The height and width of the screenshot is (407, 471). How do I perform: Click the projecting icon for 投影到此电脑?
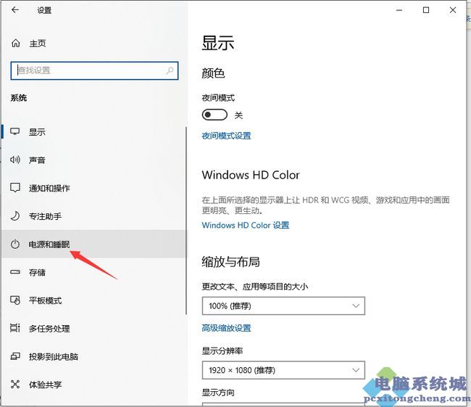(x=15, y=356)
